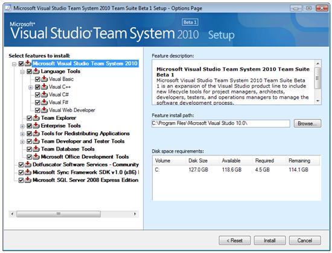This screenshot has width=332, height=253.
Task: Click the install icon beside Team Database Tools
Action: pyautogui.click(x=36, y=149)
